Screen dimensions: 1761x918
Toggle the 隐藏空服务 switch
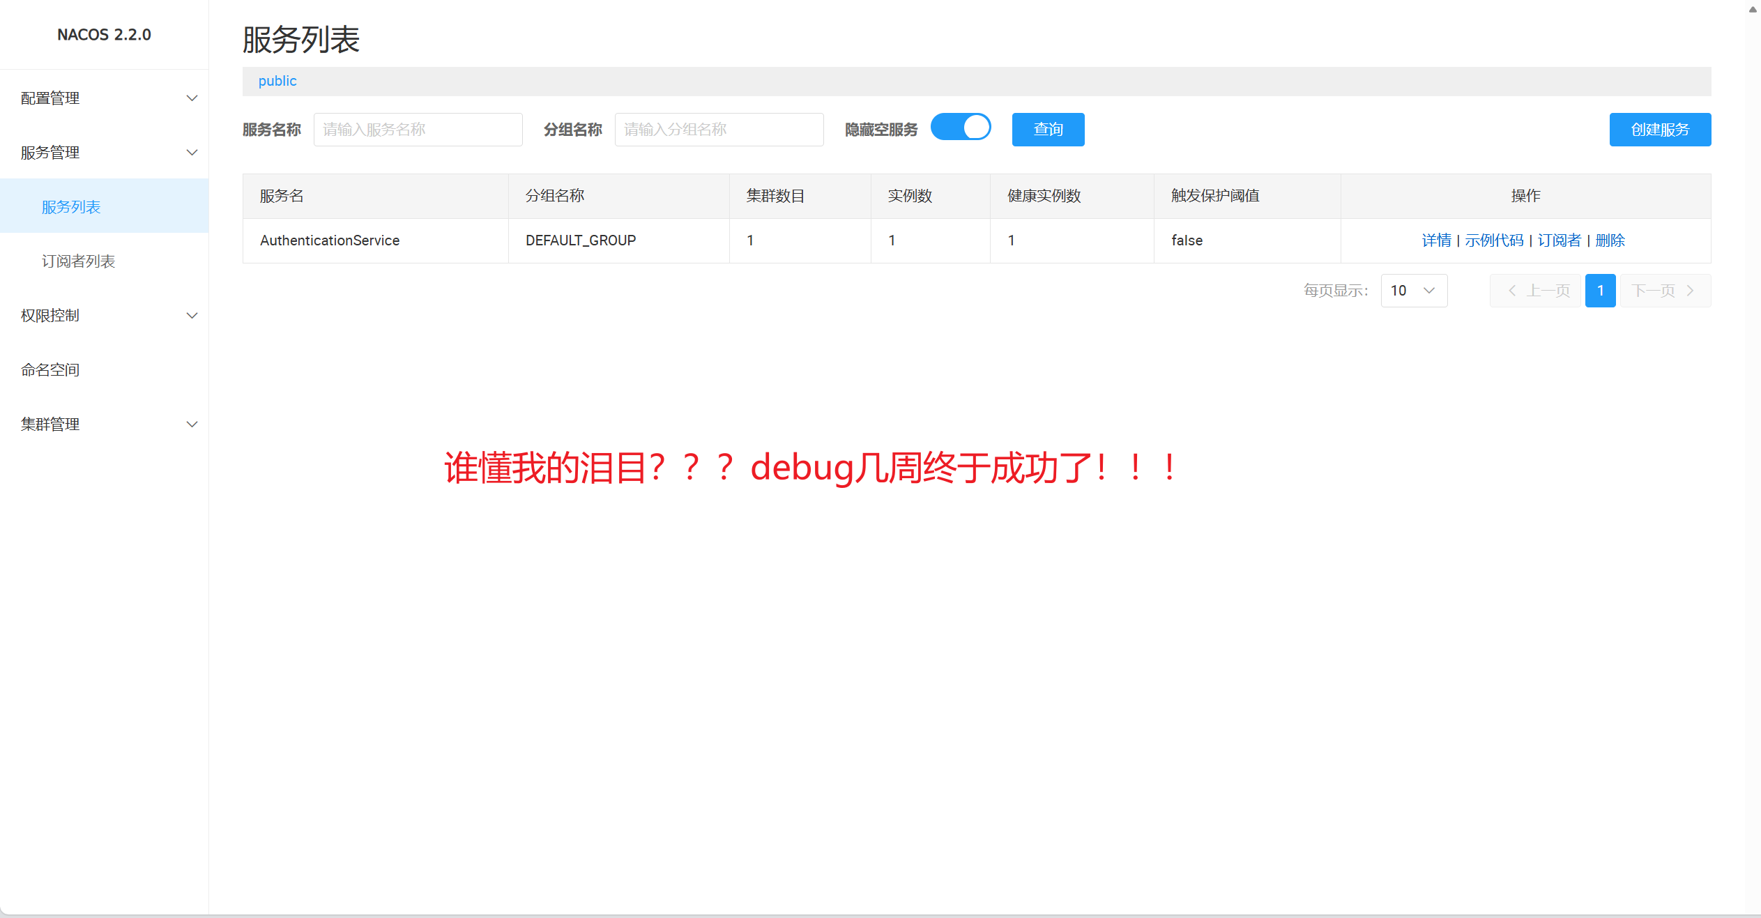[961, 128]
